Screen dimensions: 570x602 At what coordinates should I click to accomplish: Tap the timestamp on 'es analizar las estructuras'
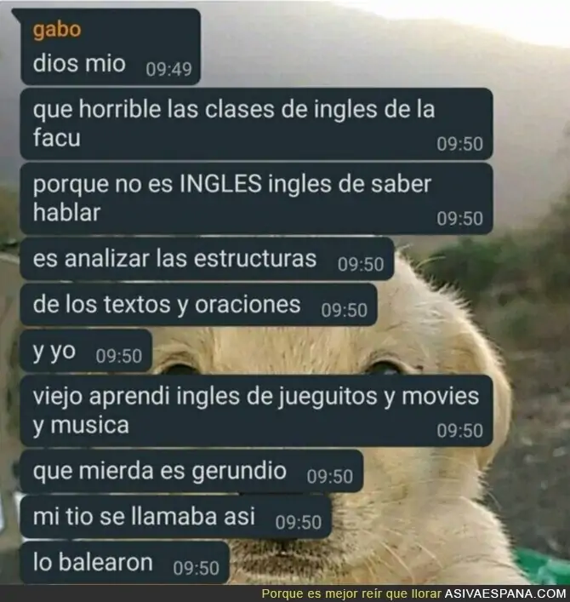[x=361, y=265]
